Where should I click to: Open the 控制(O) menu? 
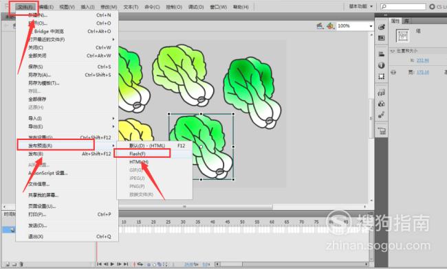point(174,7)
